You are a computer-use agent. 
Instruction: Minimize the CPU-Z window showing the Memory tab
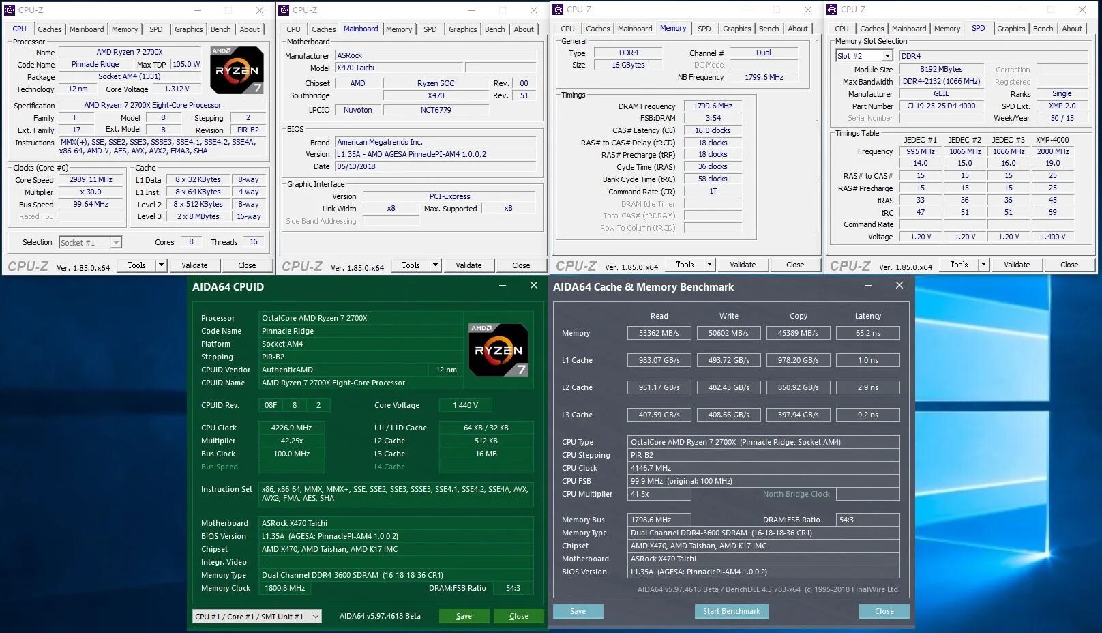click(x=746, y=10)
